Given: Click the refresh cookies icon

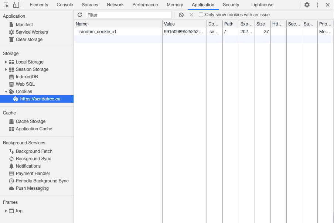Looking at the screenshot, I should tap(80, 15).
